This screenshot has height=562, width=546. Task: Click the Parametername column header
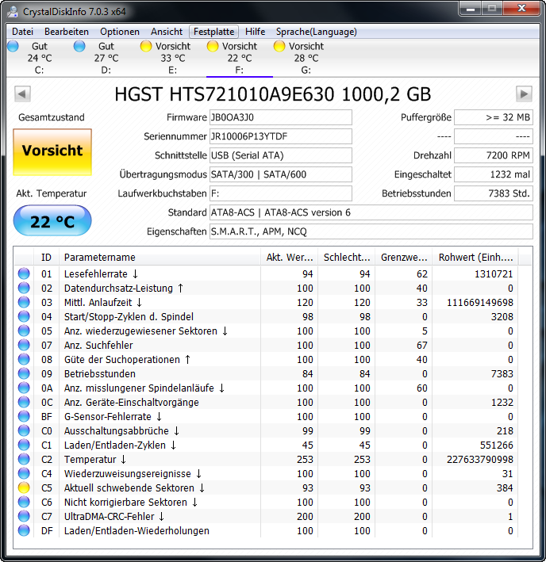160,257
